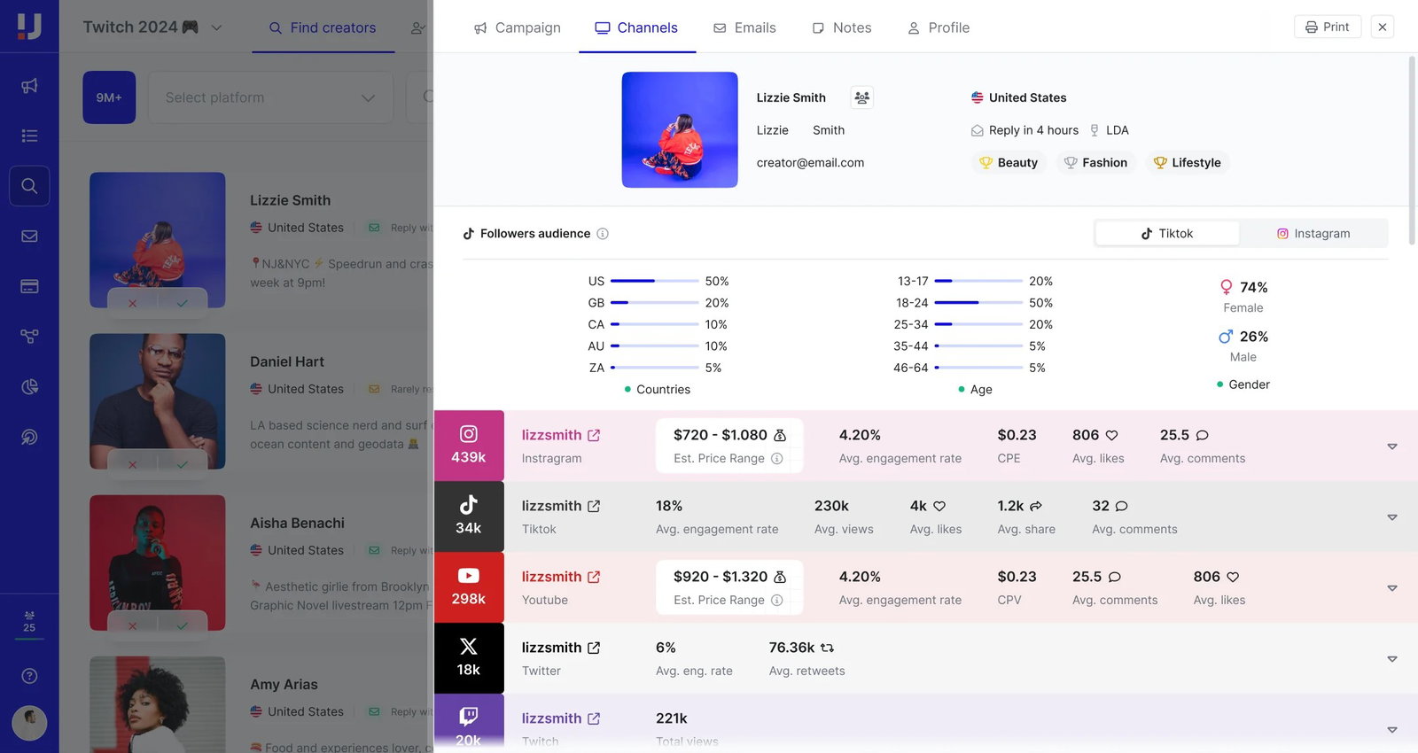Image resolution: width=1418 pixels, height=753 pixels.
Task: Open Daniel Hart thumbnail in creator list
Action: point(158,401)
